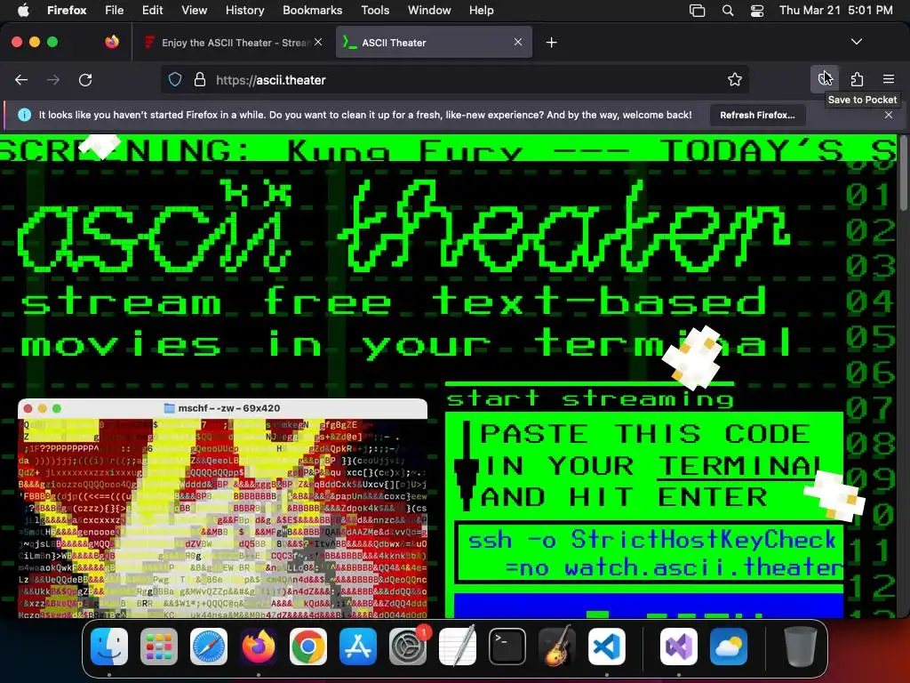Close the ASCII Theater tab
This screenshot has width=910, height=683.
click(x=518, y=42)
